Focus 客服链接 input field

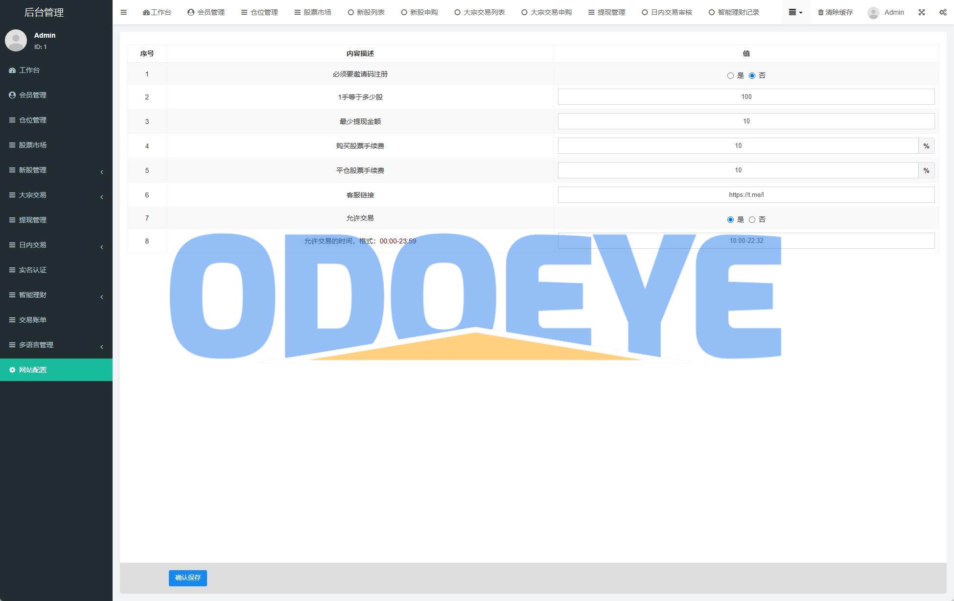tap(746, 194)
